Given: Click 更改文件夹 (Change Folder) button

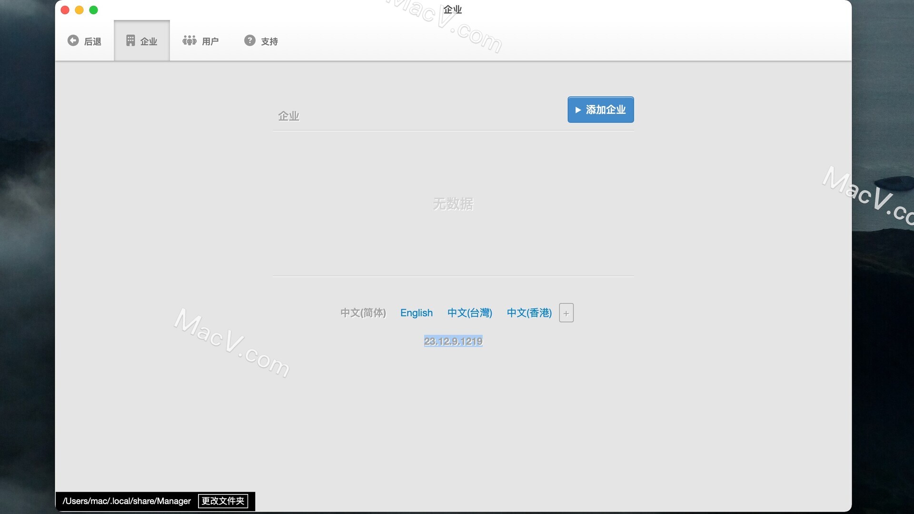Looking at the screenshot, I should pos(222,501).
